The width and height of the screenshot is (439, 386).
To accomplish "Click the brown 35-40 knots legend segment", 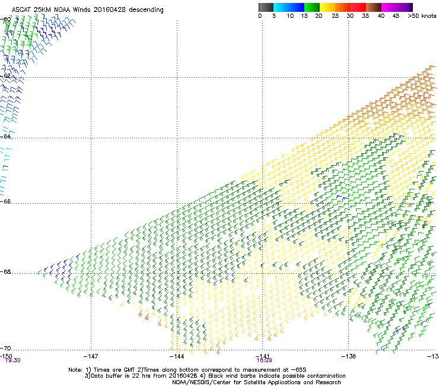I will coord(374,7).
